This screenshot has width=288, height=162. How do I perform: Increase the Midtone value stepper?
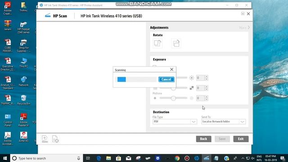207,97
